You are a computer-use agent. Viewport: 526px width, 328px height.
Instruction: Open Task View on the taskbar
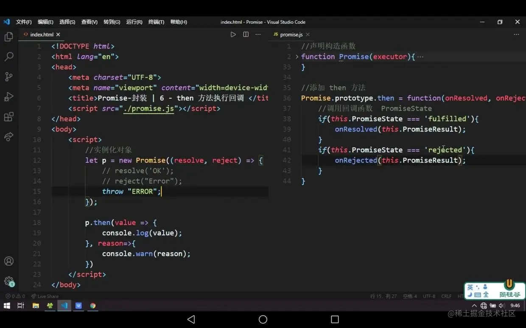click(x=21, y=306)
